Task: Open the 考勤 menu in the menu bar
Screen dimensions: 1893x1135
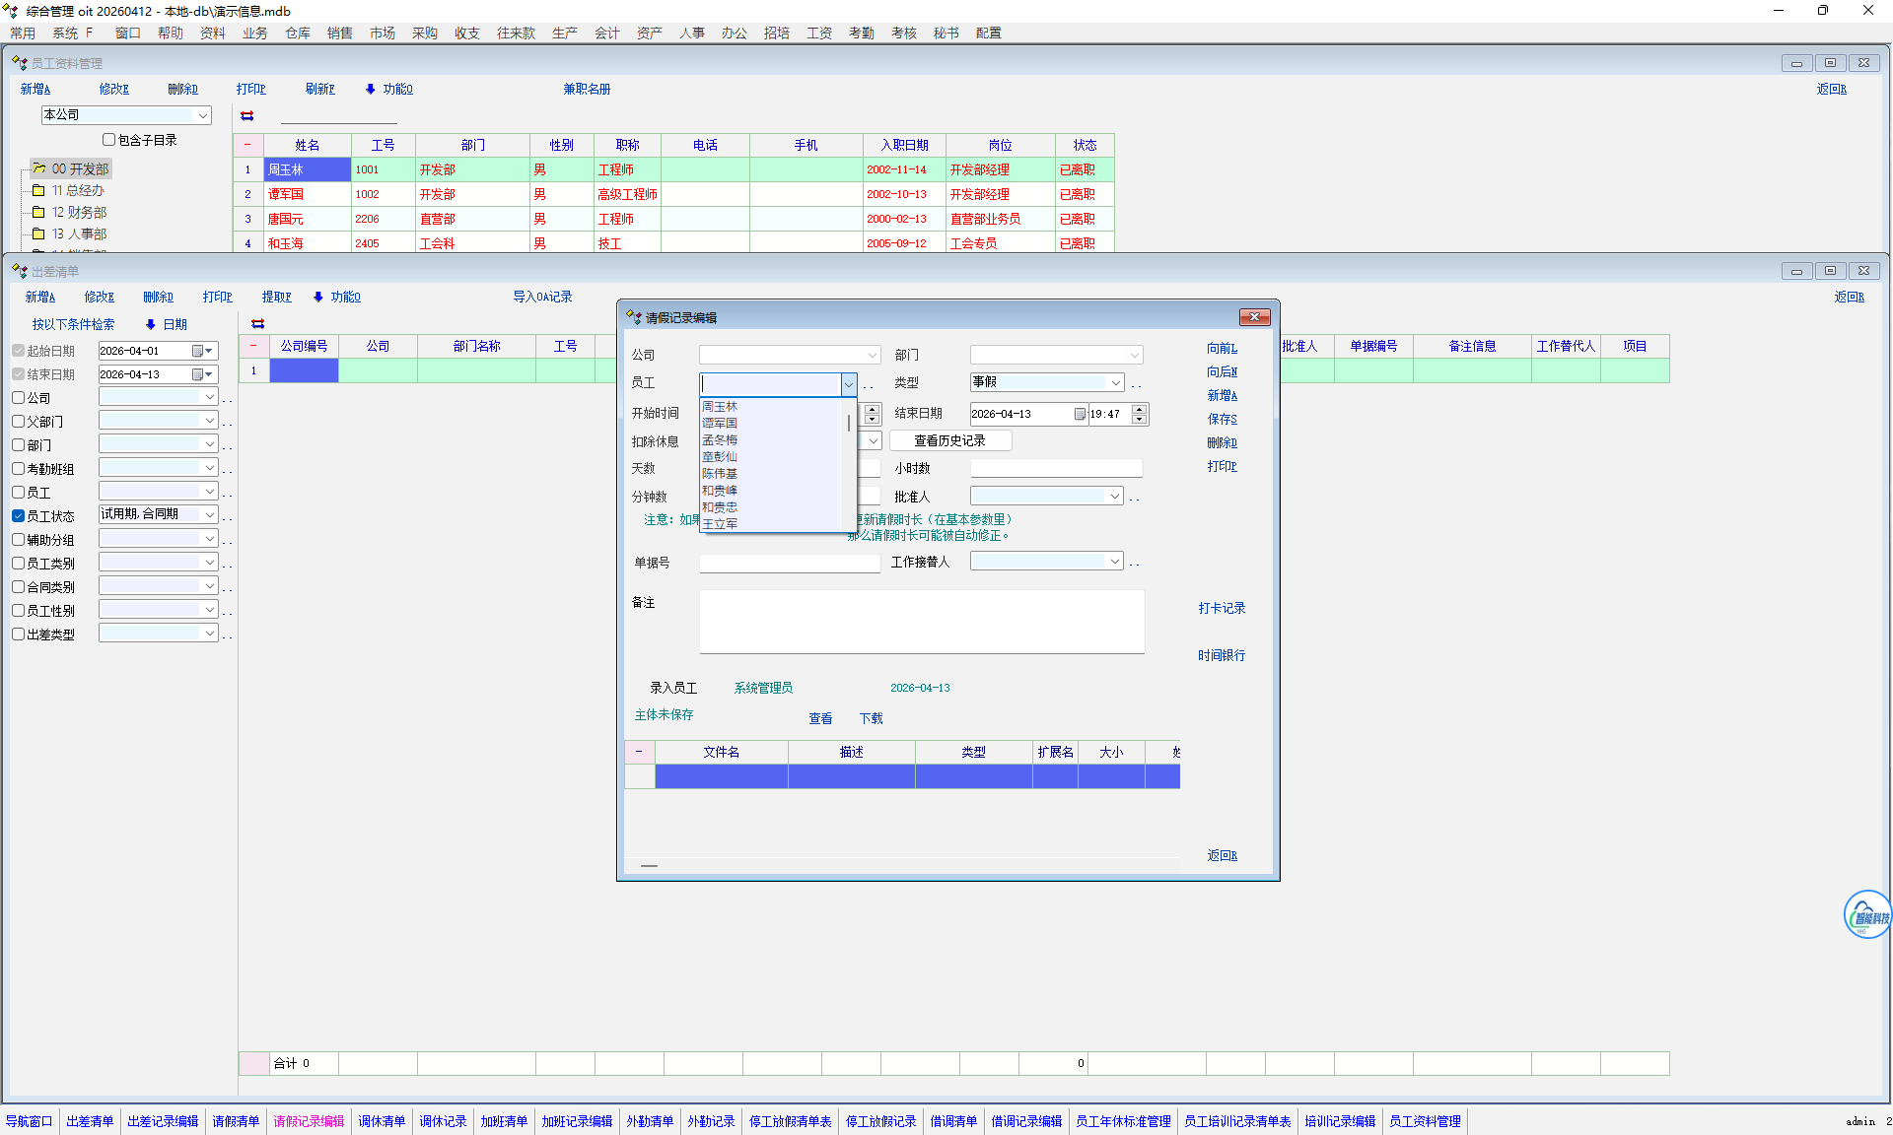Action: pyautogui.click(x=861, y=33)
